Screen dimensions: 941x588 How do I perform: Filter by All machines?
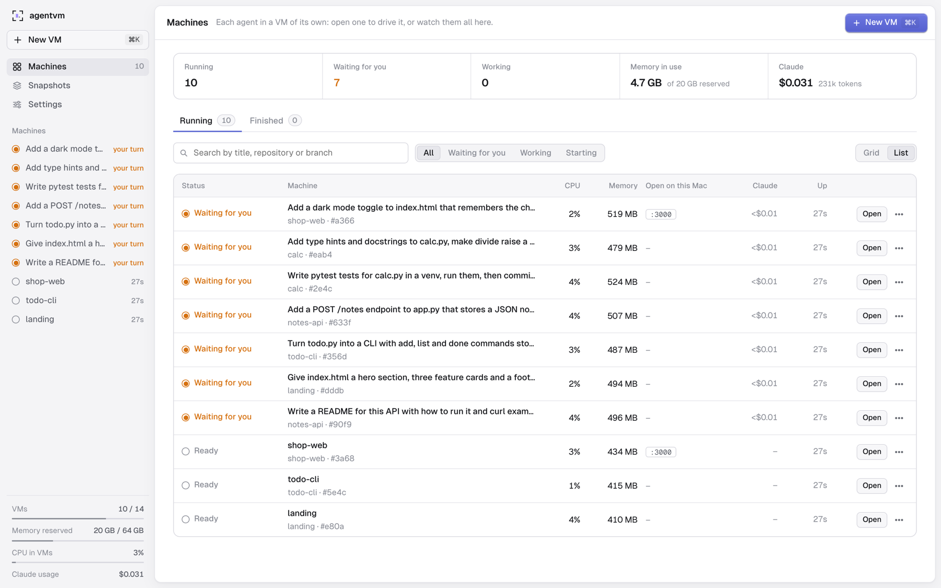tap(428, 153)
